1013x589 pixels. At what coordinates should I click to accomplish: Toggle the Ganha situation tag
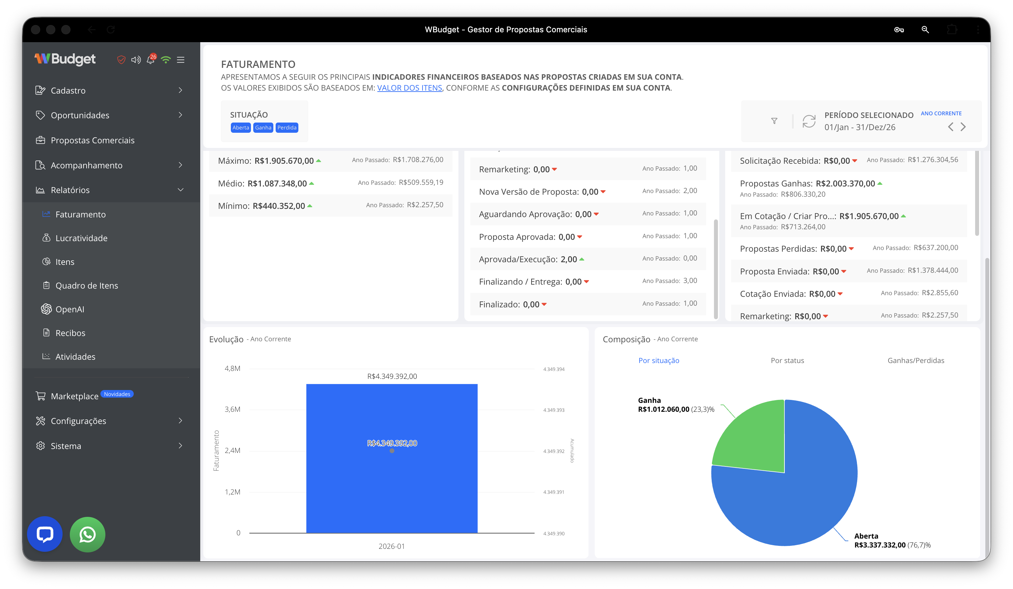(263, 127)
